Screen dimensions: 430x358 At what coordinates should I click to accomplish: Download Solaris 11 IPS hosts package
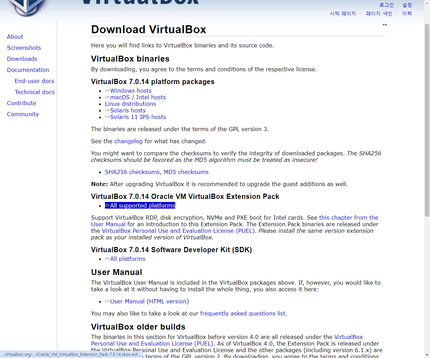135,117
